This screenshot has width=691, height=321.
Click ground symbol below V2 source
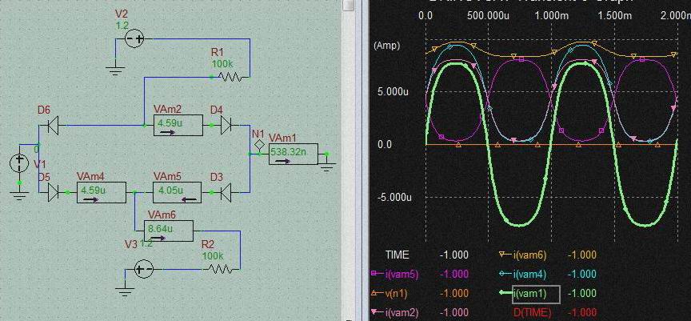pyautogui.click(x=115, y=70)
